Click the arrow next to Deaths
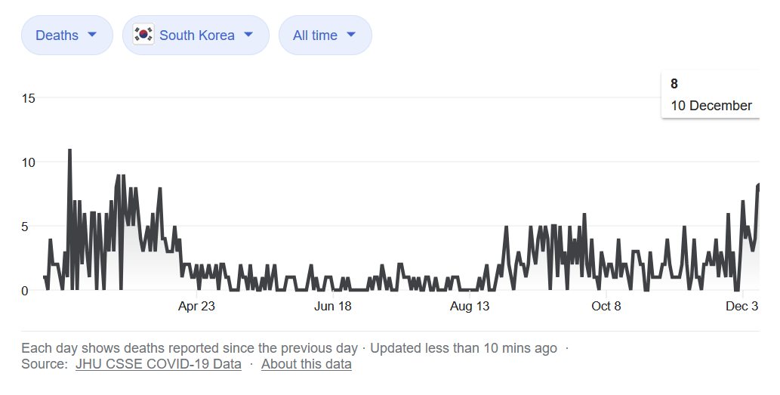 click(92, 35)
